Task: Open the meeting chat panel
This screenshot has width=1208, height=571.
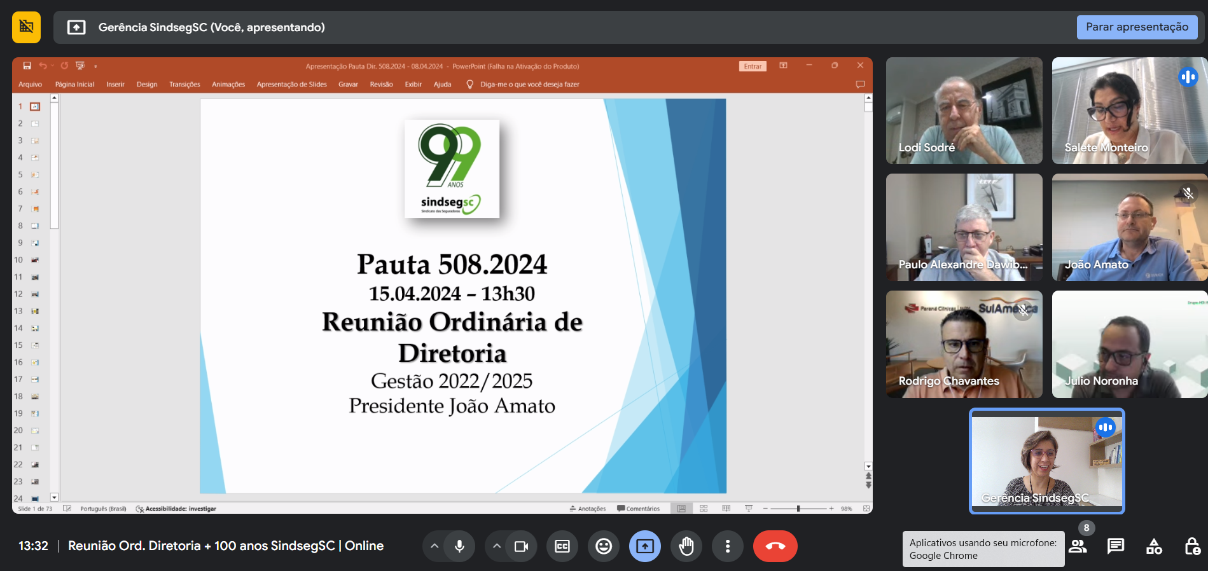Action: pyautogui.click(x=1115, y=546)
